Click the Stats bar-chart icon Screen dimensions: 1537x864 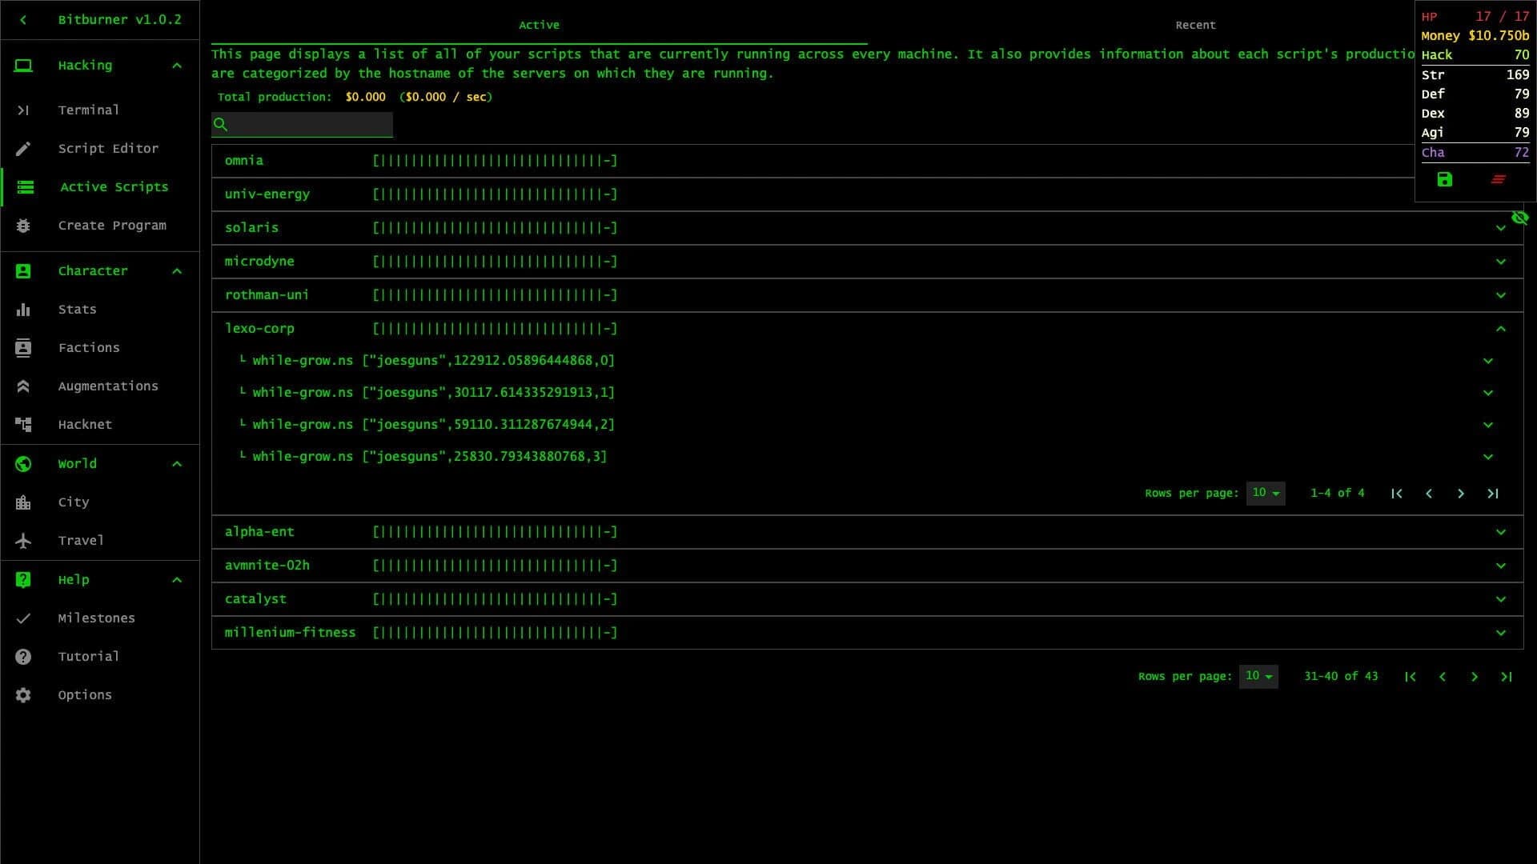(x=24, y=309)
